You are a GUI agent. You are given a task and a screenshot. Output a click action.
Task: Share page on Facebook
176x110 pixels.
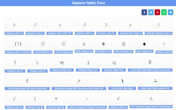coord(144,12)
